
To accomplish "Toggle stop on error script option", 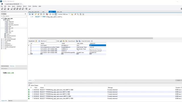I will coord(47,14).
